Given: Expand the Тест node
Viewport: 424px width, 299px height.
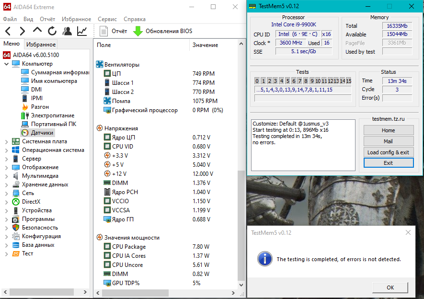Looking at the screenshot, I should click(x=7, y=253).
